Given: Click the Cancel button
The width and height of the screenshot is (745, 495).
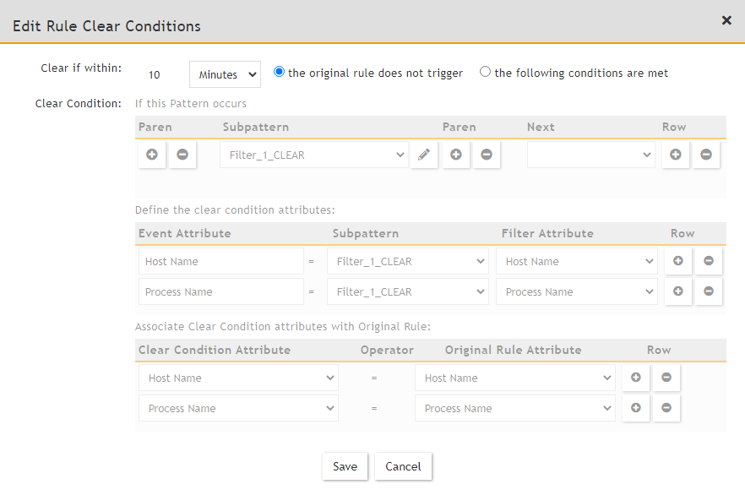Looking at the screenshot, I should click(x=403, y=466).
